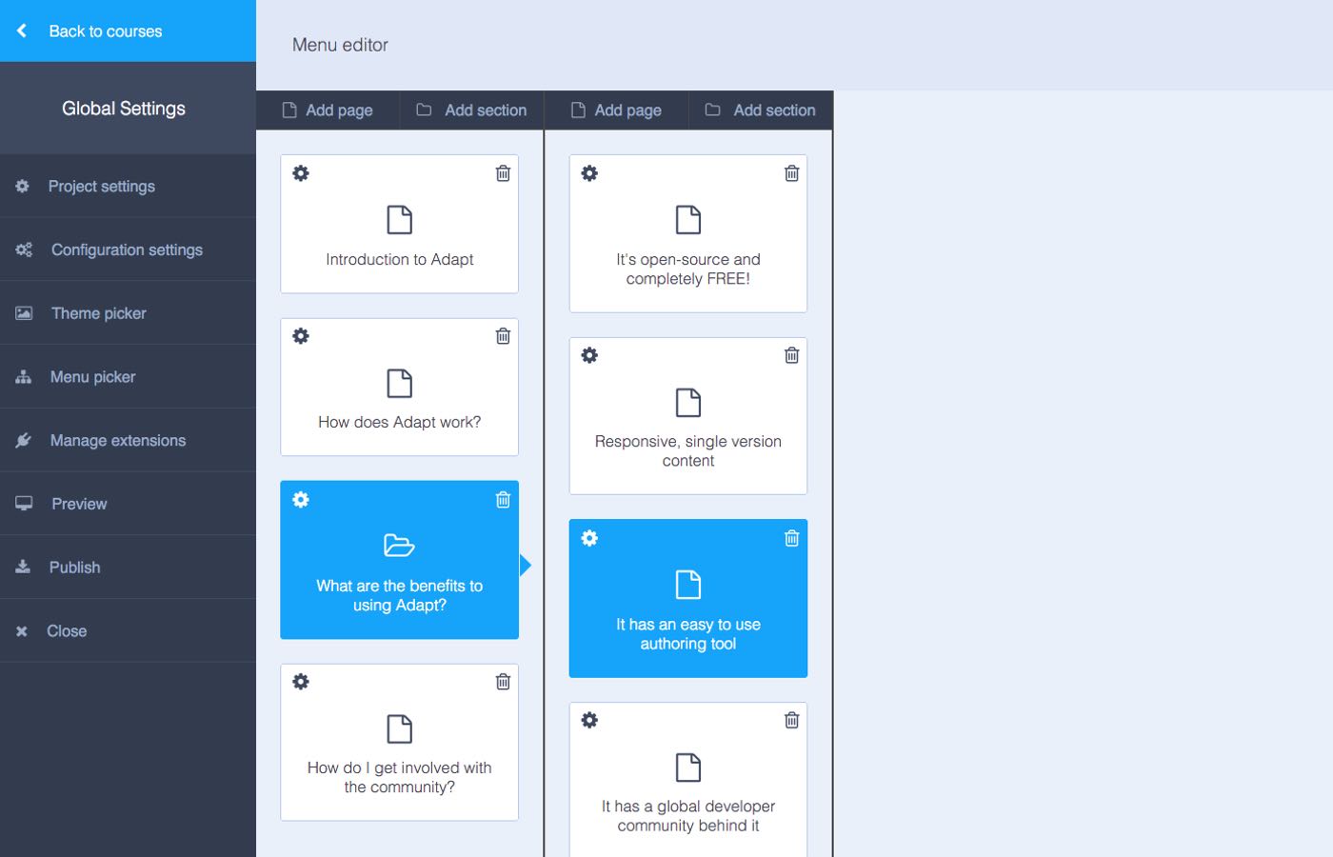Image resolution: width=1333 pixels, height=857 pixels.
Task: Open the Theme picker
Action: click(128, 313)
